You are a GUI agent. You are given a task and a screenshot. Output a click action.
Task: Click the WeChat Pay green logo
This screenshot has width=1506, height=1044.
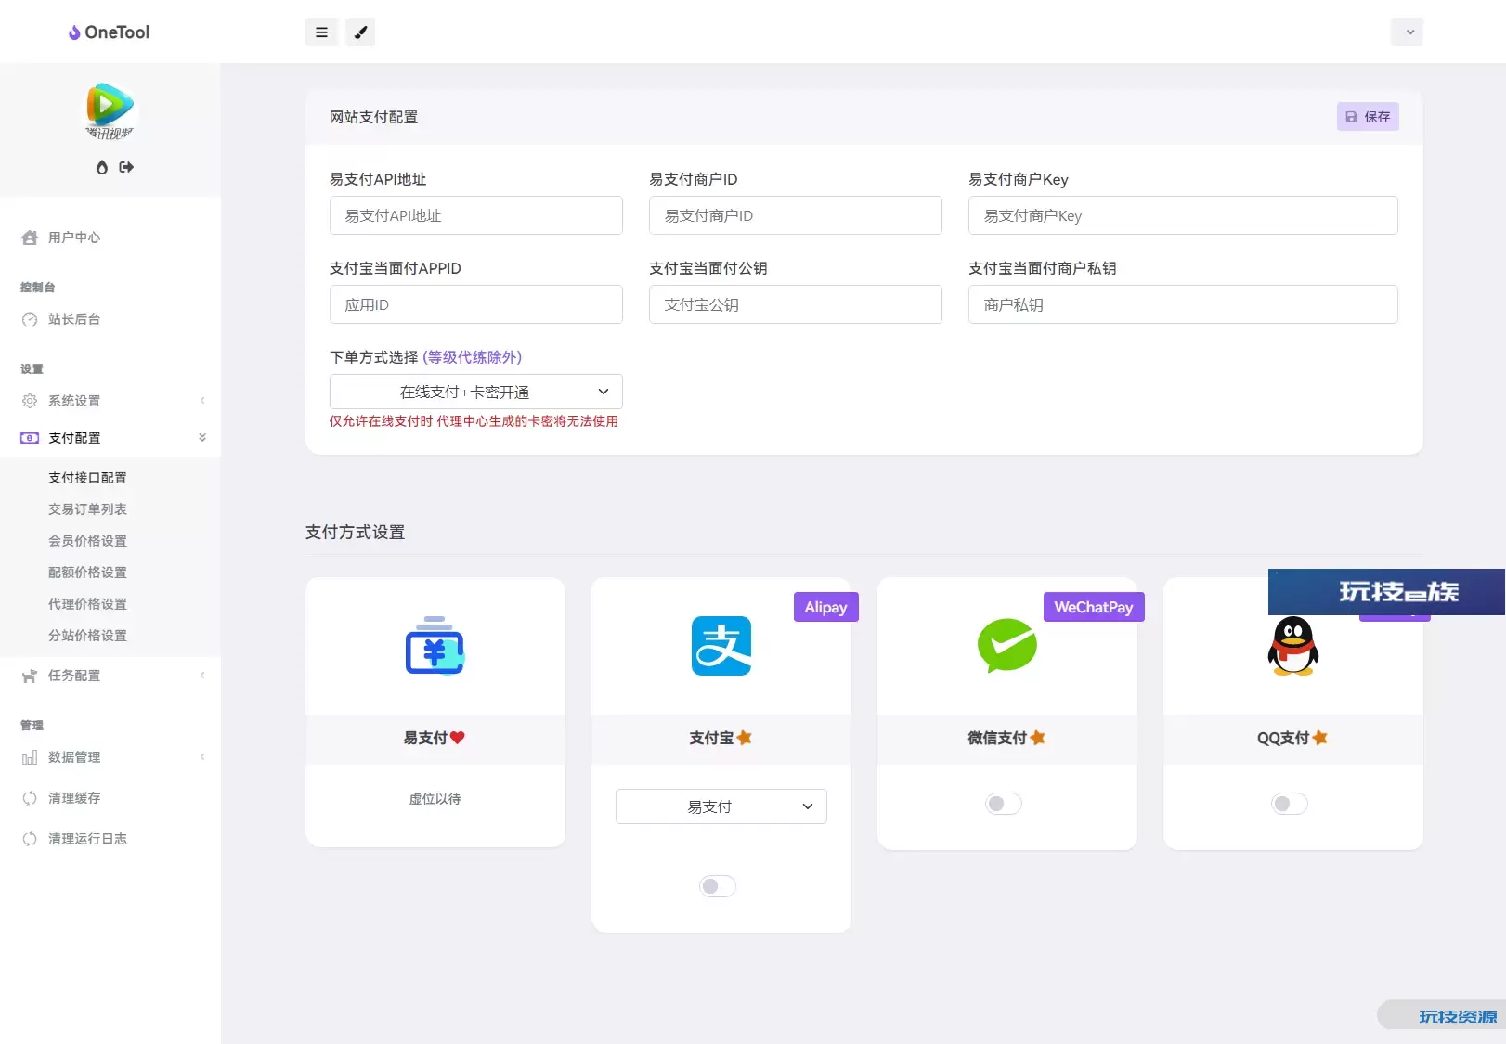1007,645
